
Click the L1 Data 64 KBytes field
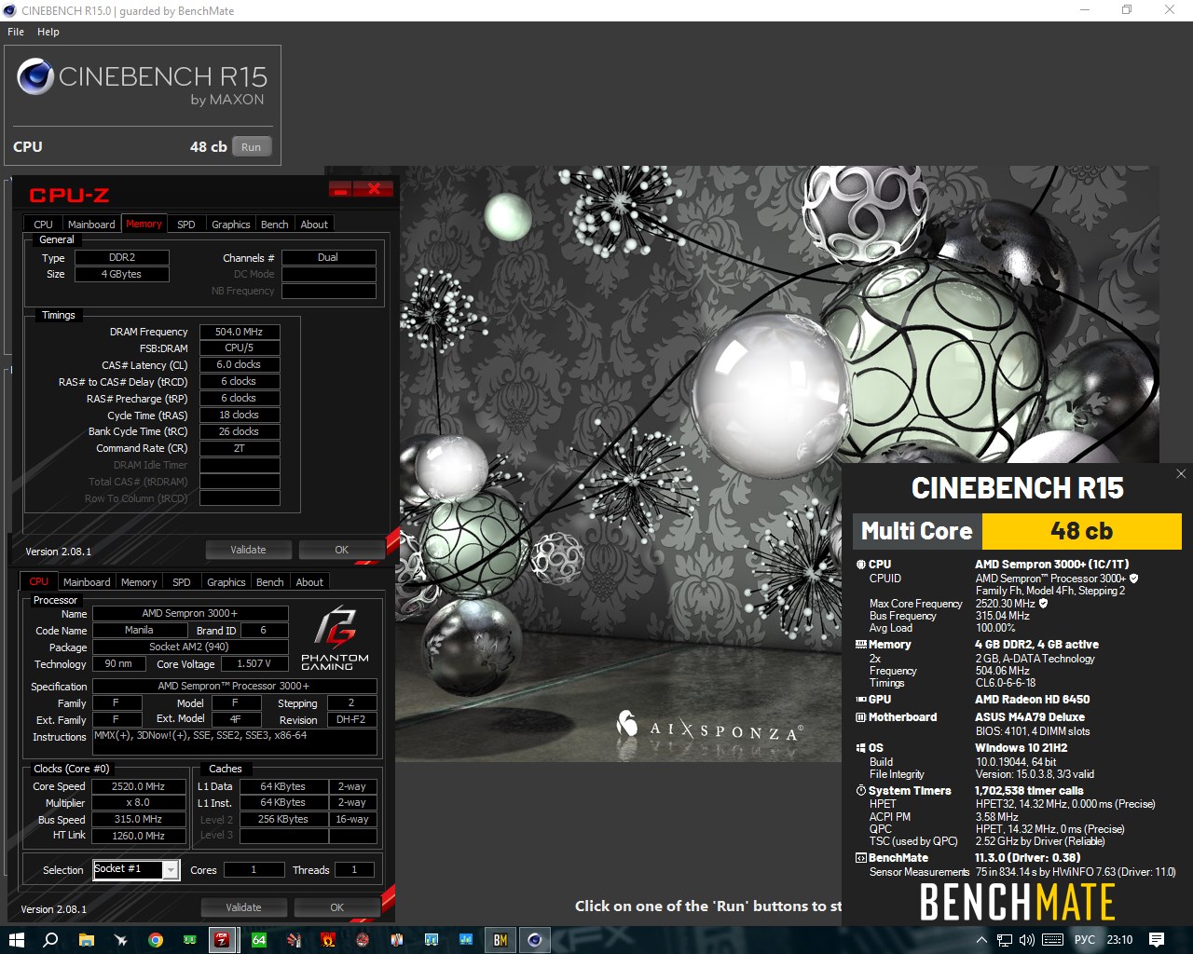283,786
